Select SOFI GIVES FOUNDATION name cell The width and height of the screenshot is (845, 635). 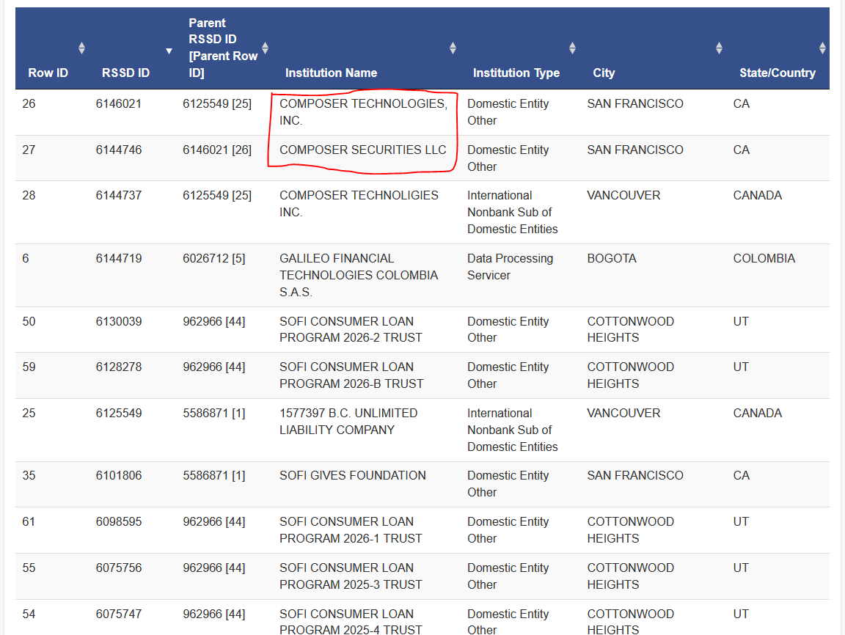pyautogui.click(x=352, y=476)
